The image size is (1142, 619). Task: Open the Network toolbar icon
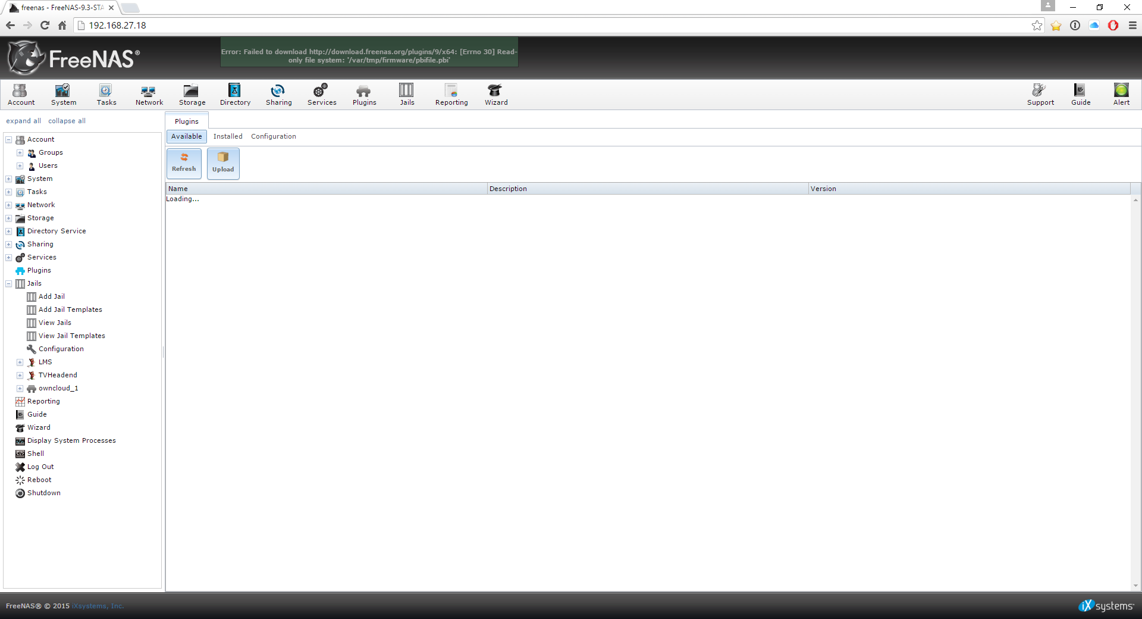tap(149, 95)
